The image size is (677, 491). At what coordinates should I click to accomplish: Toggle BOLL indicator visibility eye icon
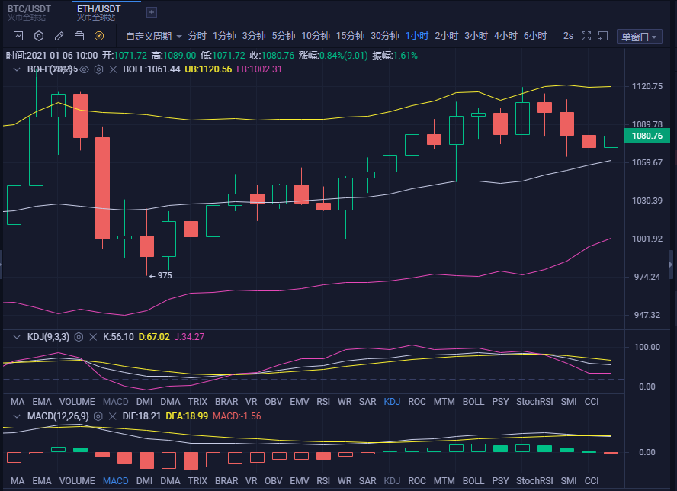[85, 69]
